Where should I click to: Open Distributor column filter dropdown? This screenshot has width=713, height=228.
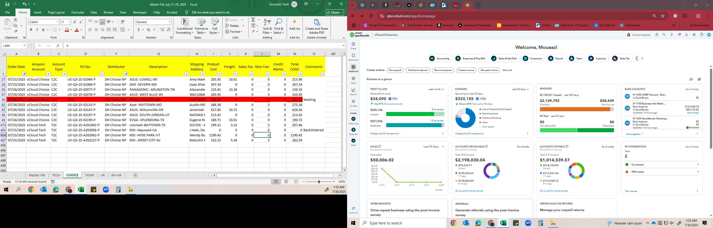pyautogui.click(x=126, y=74)
